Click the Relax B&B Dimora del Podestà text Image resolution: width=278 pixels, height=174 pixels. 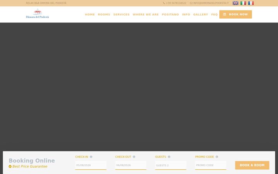[46, 3]
